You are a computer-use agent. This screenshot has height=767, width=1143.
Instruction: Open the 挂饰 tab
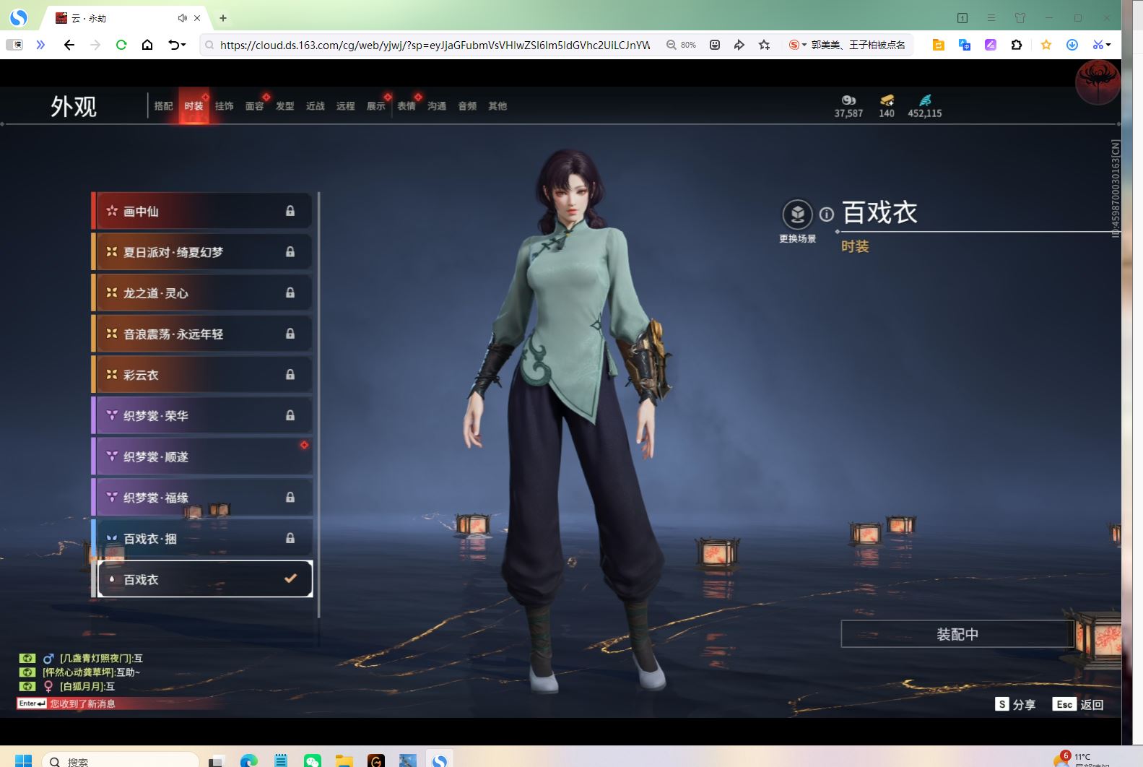click(x=224, y=106)
